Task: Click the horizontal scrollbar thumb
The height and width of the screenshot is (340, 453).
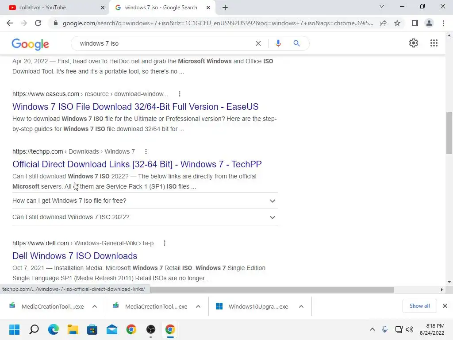Action: [272, 290]
